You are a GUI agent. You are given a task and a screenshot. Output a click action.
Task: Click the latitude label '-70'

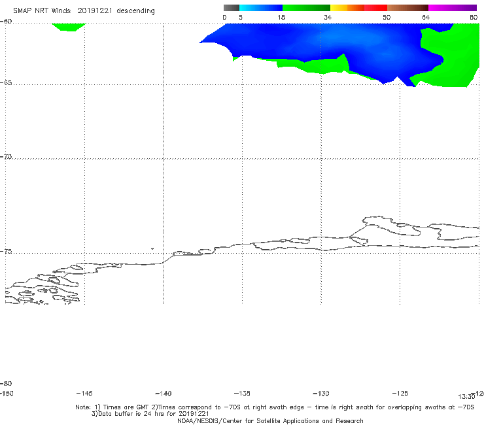click(6, 157)
